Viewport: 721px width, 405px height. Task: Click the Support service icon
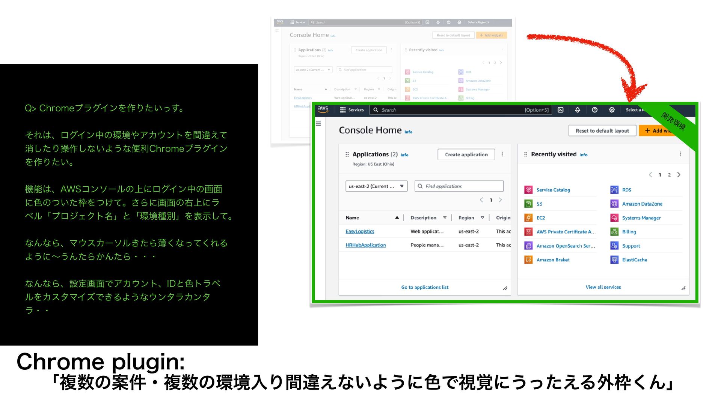(614, 246)
